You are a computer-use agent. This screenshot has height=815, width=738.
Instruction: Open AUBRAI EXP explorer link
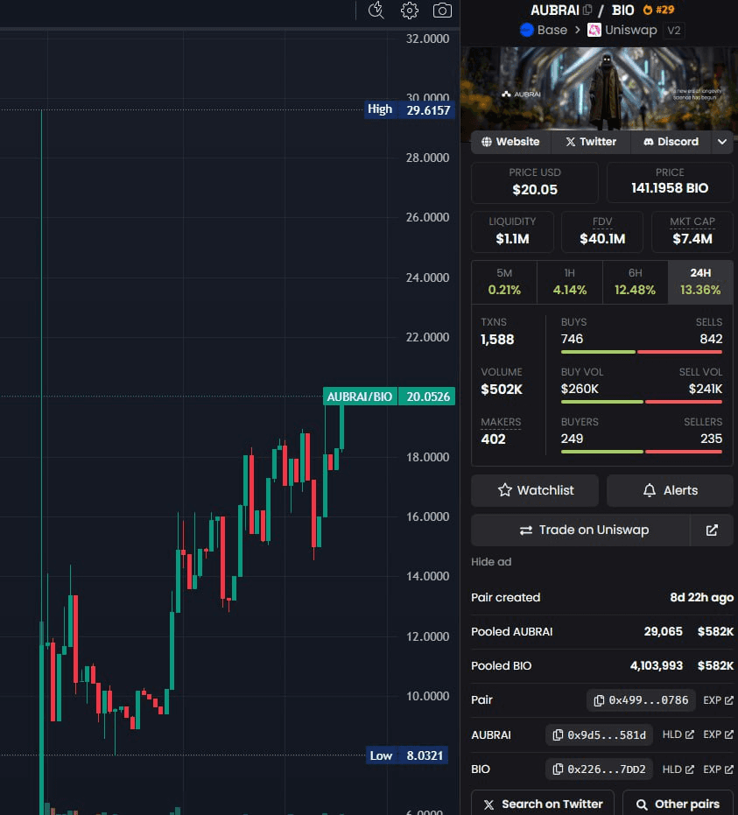(x=718, y=734)
